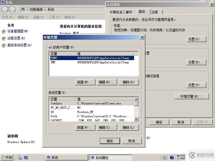
Task: Click the 设置(E) button in 系统属性
Action: (196, 63)
